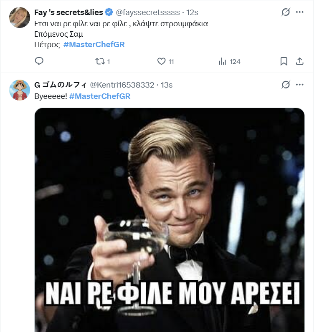Screen dimensions: 327x332
Task: Open the toasting meme image
Action: point(170,217)
